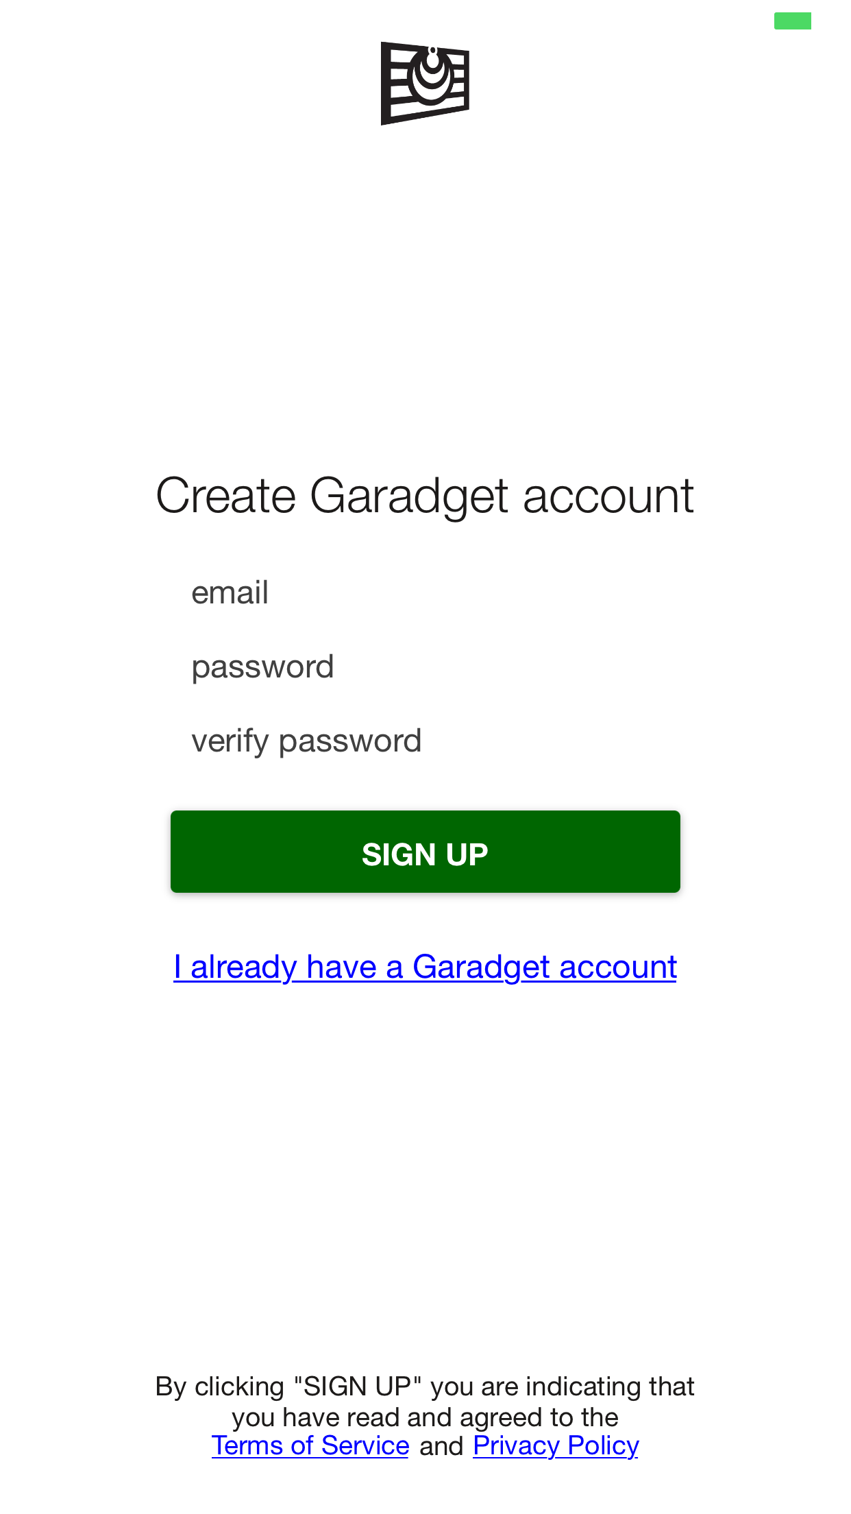
Task: Place cursor in verify password box
Action: (x=425, y=741)
